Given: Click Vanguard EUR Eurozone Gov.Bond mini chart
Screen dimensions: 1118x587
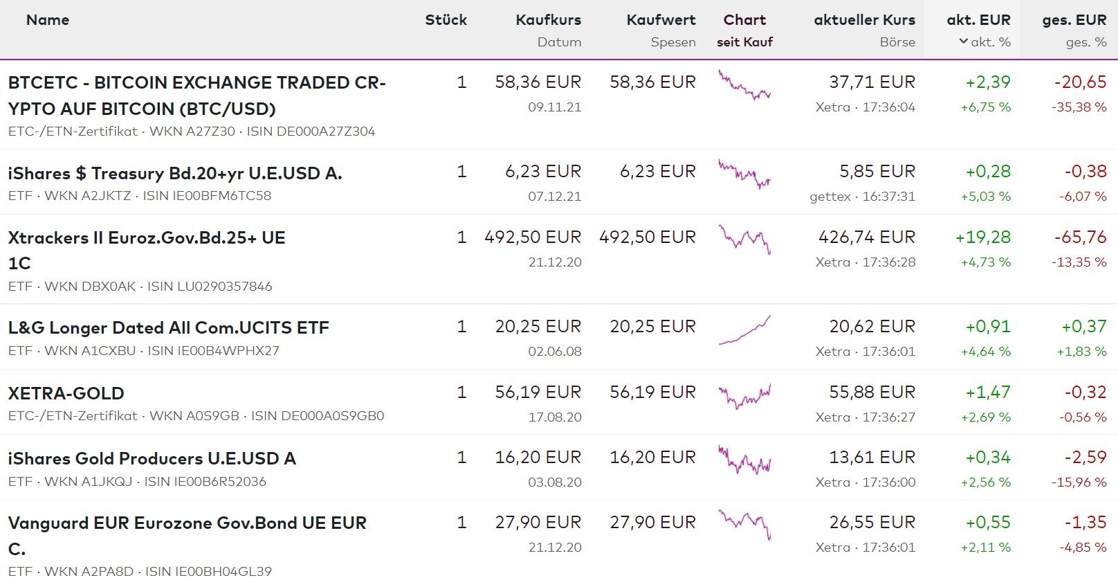Looking at the screenshot, I should point(744,525).
